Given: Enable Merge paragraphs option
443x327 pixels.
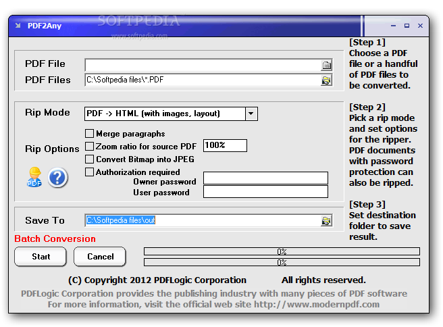Looking at the screenshot, I should point(89,133).
